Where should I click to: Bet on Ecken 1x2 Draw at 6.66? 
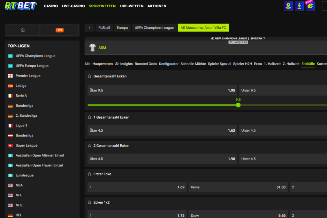[x=238, y=214]
